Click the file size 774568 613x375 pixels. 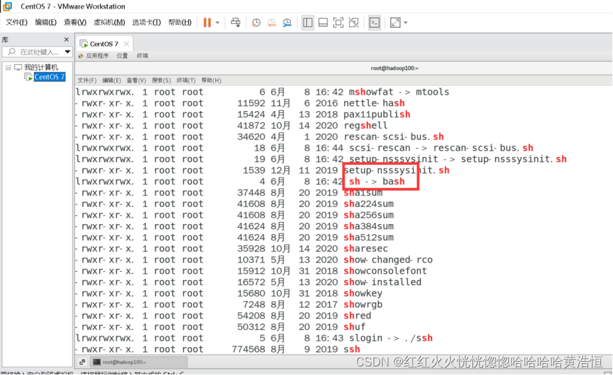coord(248,349)
